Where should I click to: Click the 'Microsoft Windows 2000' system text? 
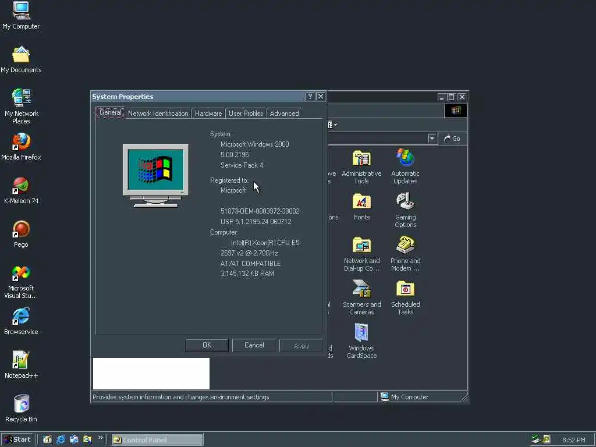click(x=255, y=144)
